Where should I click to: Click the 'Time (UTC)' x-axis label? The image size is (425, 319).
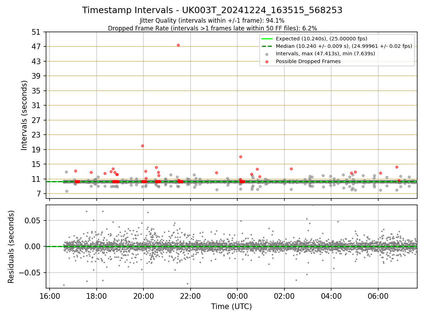click(231, 307)
